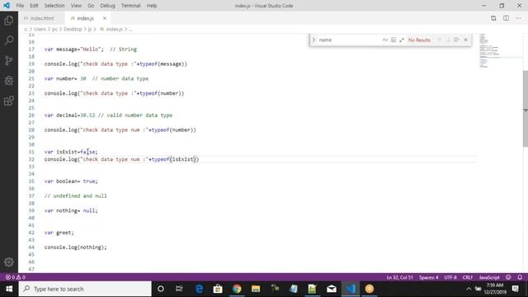Click 'Desktop' in the breadcrumb path
The height and width of the screenshot is (297, 528).
tap(73, 30)
